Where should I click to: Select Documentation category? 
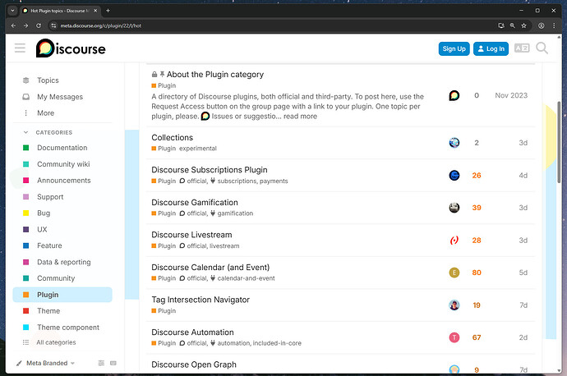62,148
